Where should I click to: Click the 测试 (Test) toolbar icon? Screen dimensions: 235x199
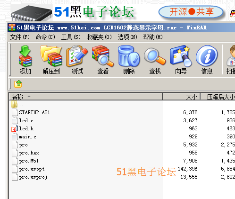click(x=77, y=56)
